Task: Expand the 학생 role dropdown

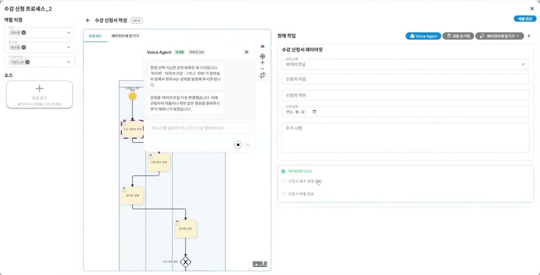Action: click(68, 32)
